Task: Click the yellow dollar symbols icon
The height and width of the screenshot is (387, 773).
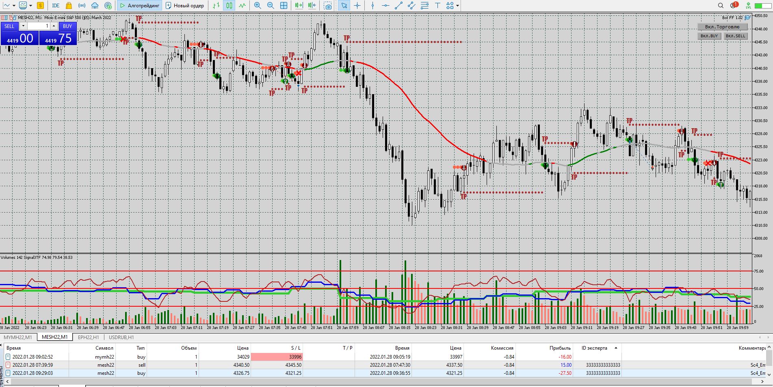Action: click(40, 6)
